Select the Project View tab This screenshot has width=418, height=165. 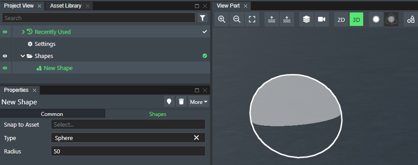click(19, 6)
